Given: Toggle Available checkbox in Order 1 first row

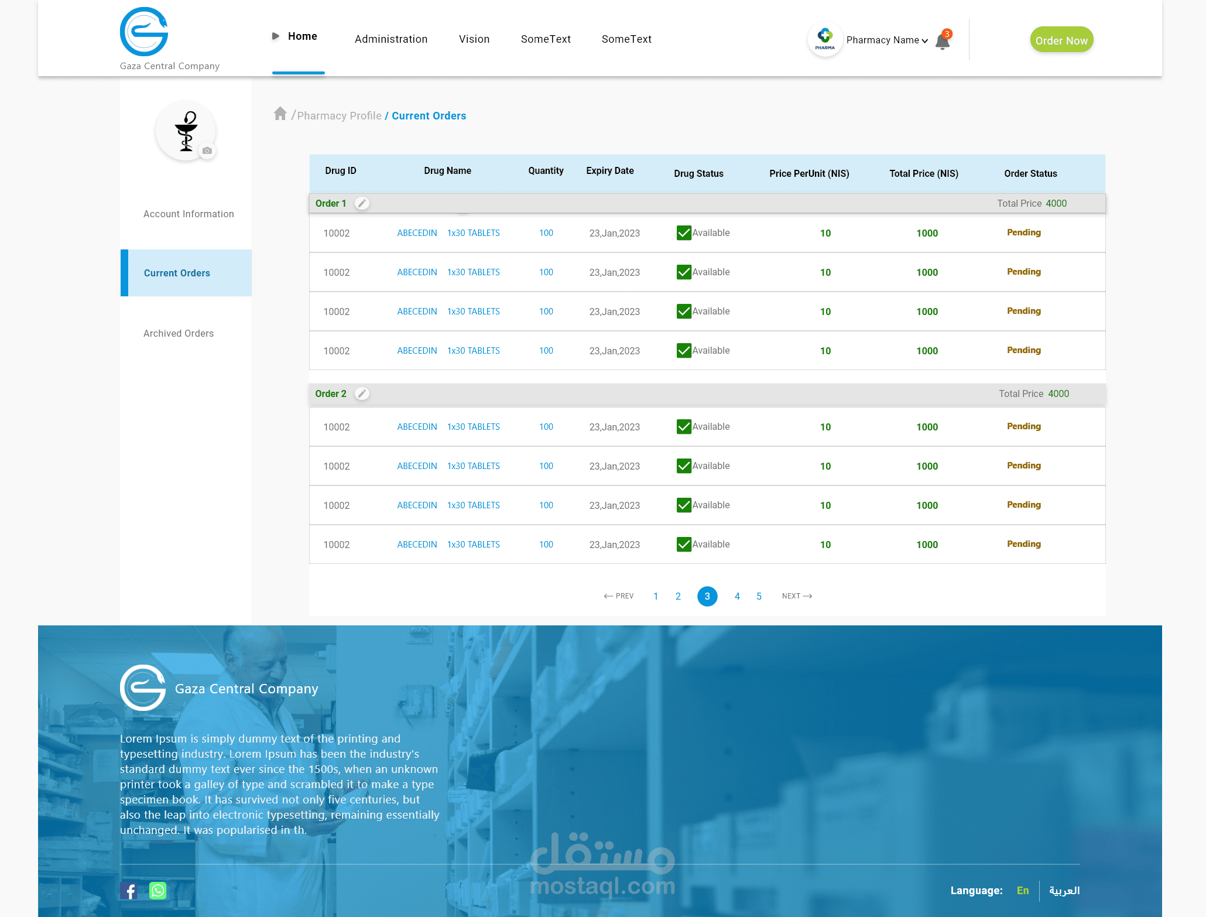Looking at the screenshot, I should [684, 233].
